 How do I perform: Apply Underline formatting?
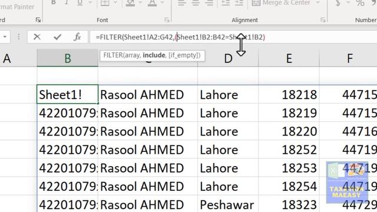click(x=80, y=2)
